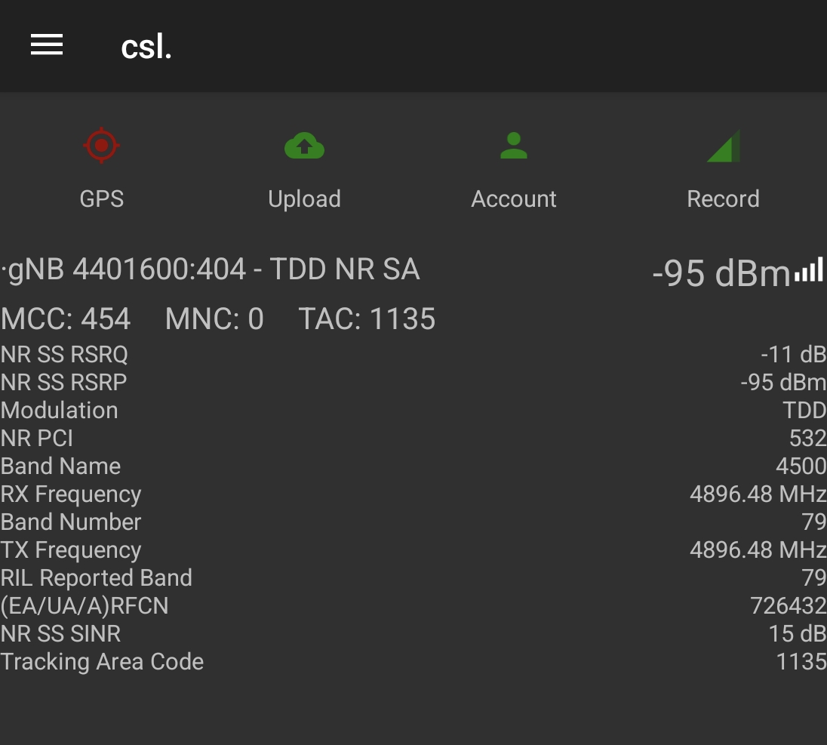The width and height of the screenshot is (827, 745).
Task: Open the navigation hamburger menu
Action: [x=46, y=45]
